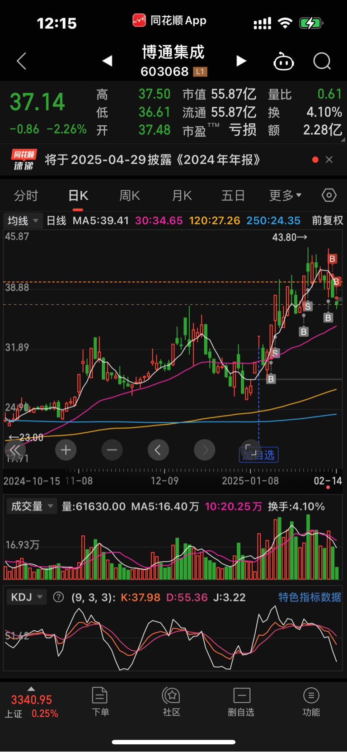Dismiss the annual report notice banner
This screenshot has width=347, height=752.
click(x=329, y=160)
